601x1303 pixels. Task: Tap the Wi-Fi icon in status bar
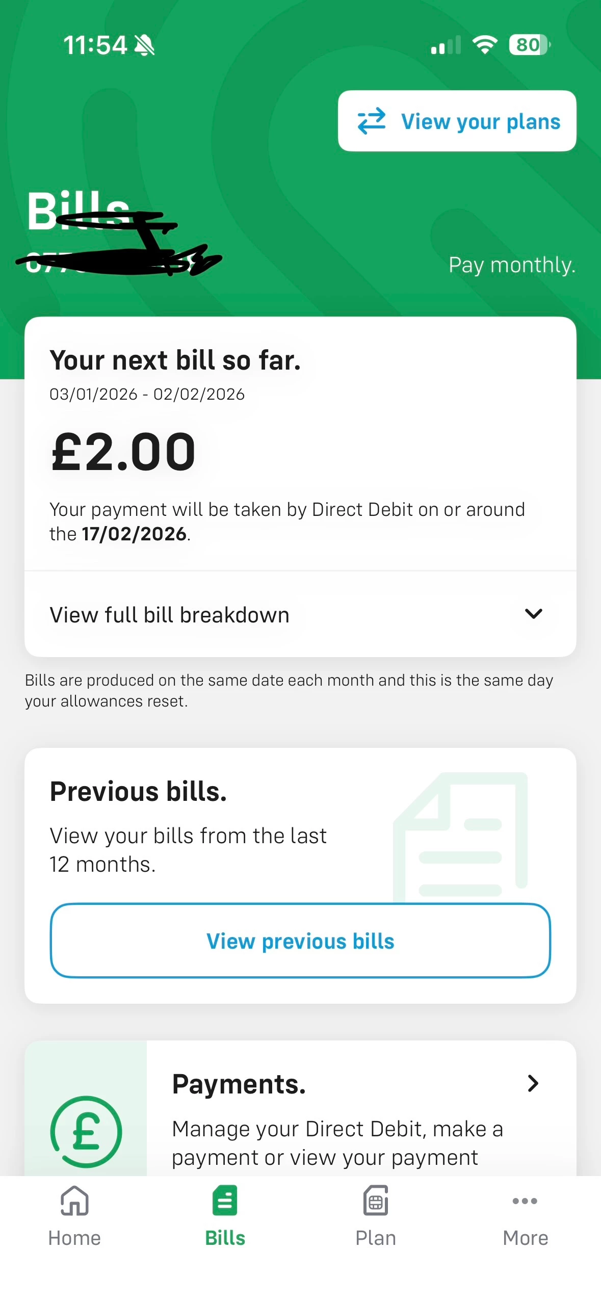pos(485,45)
